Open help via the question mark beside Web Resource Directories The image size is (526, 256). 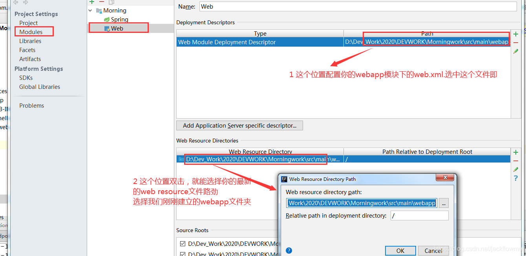pos(516,178)
